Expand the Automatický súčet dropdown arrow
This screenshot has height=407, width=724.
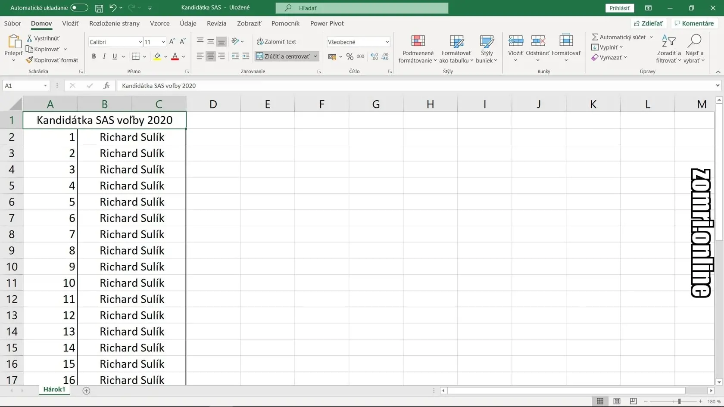(x=651, y=37)
